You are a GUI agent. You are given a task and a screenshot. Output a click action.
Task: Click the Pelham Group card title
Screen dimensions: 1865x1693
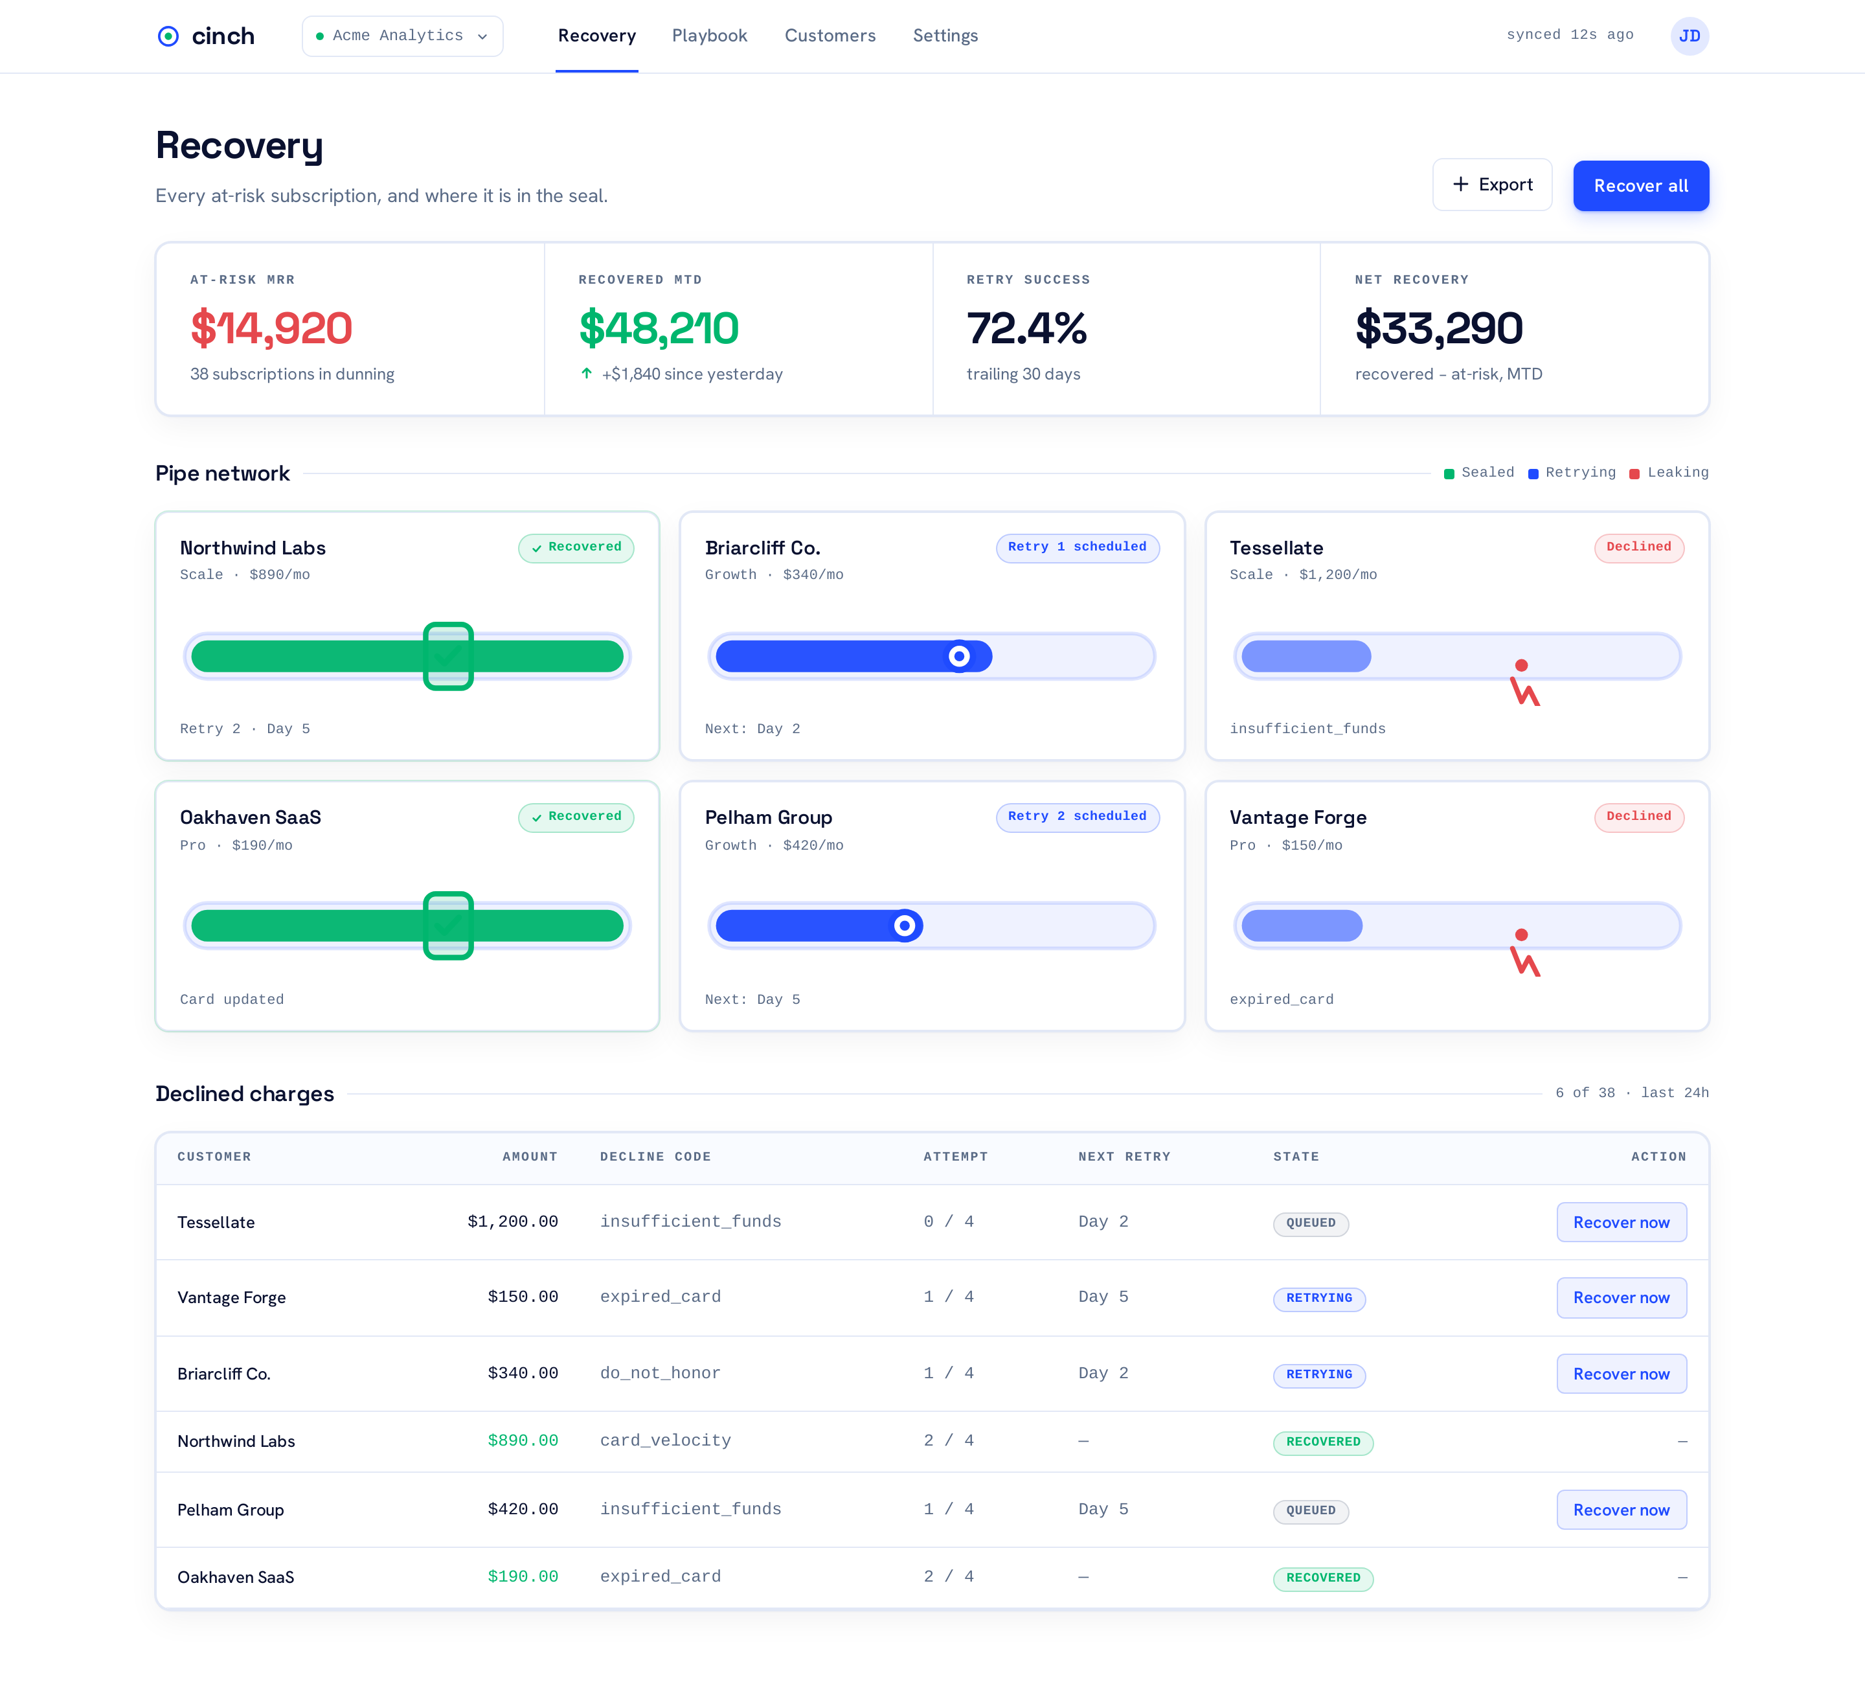coord(768,818)
